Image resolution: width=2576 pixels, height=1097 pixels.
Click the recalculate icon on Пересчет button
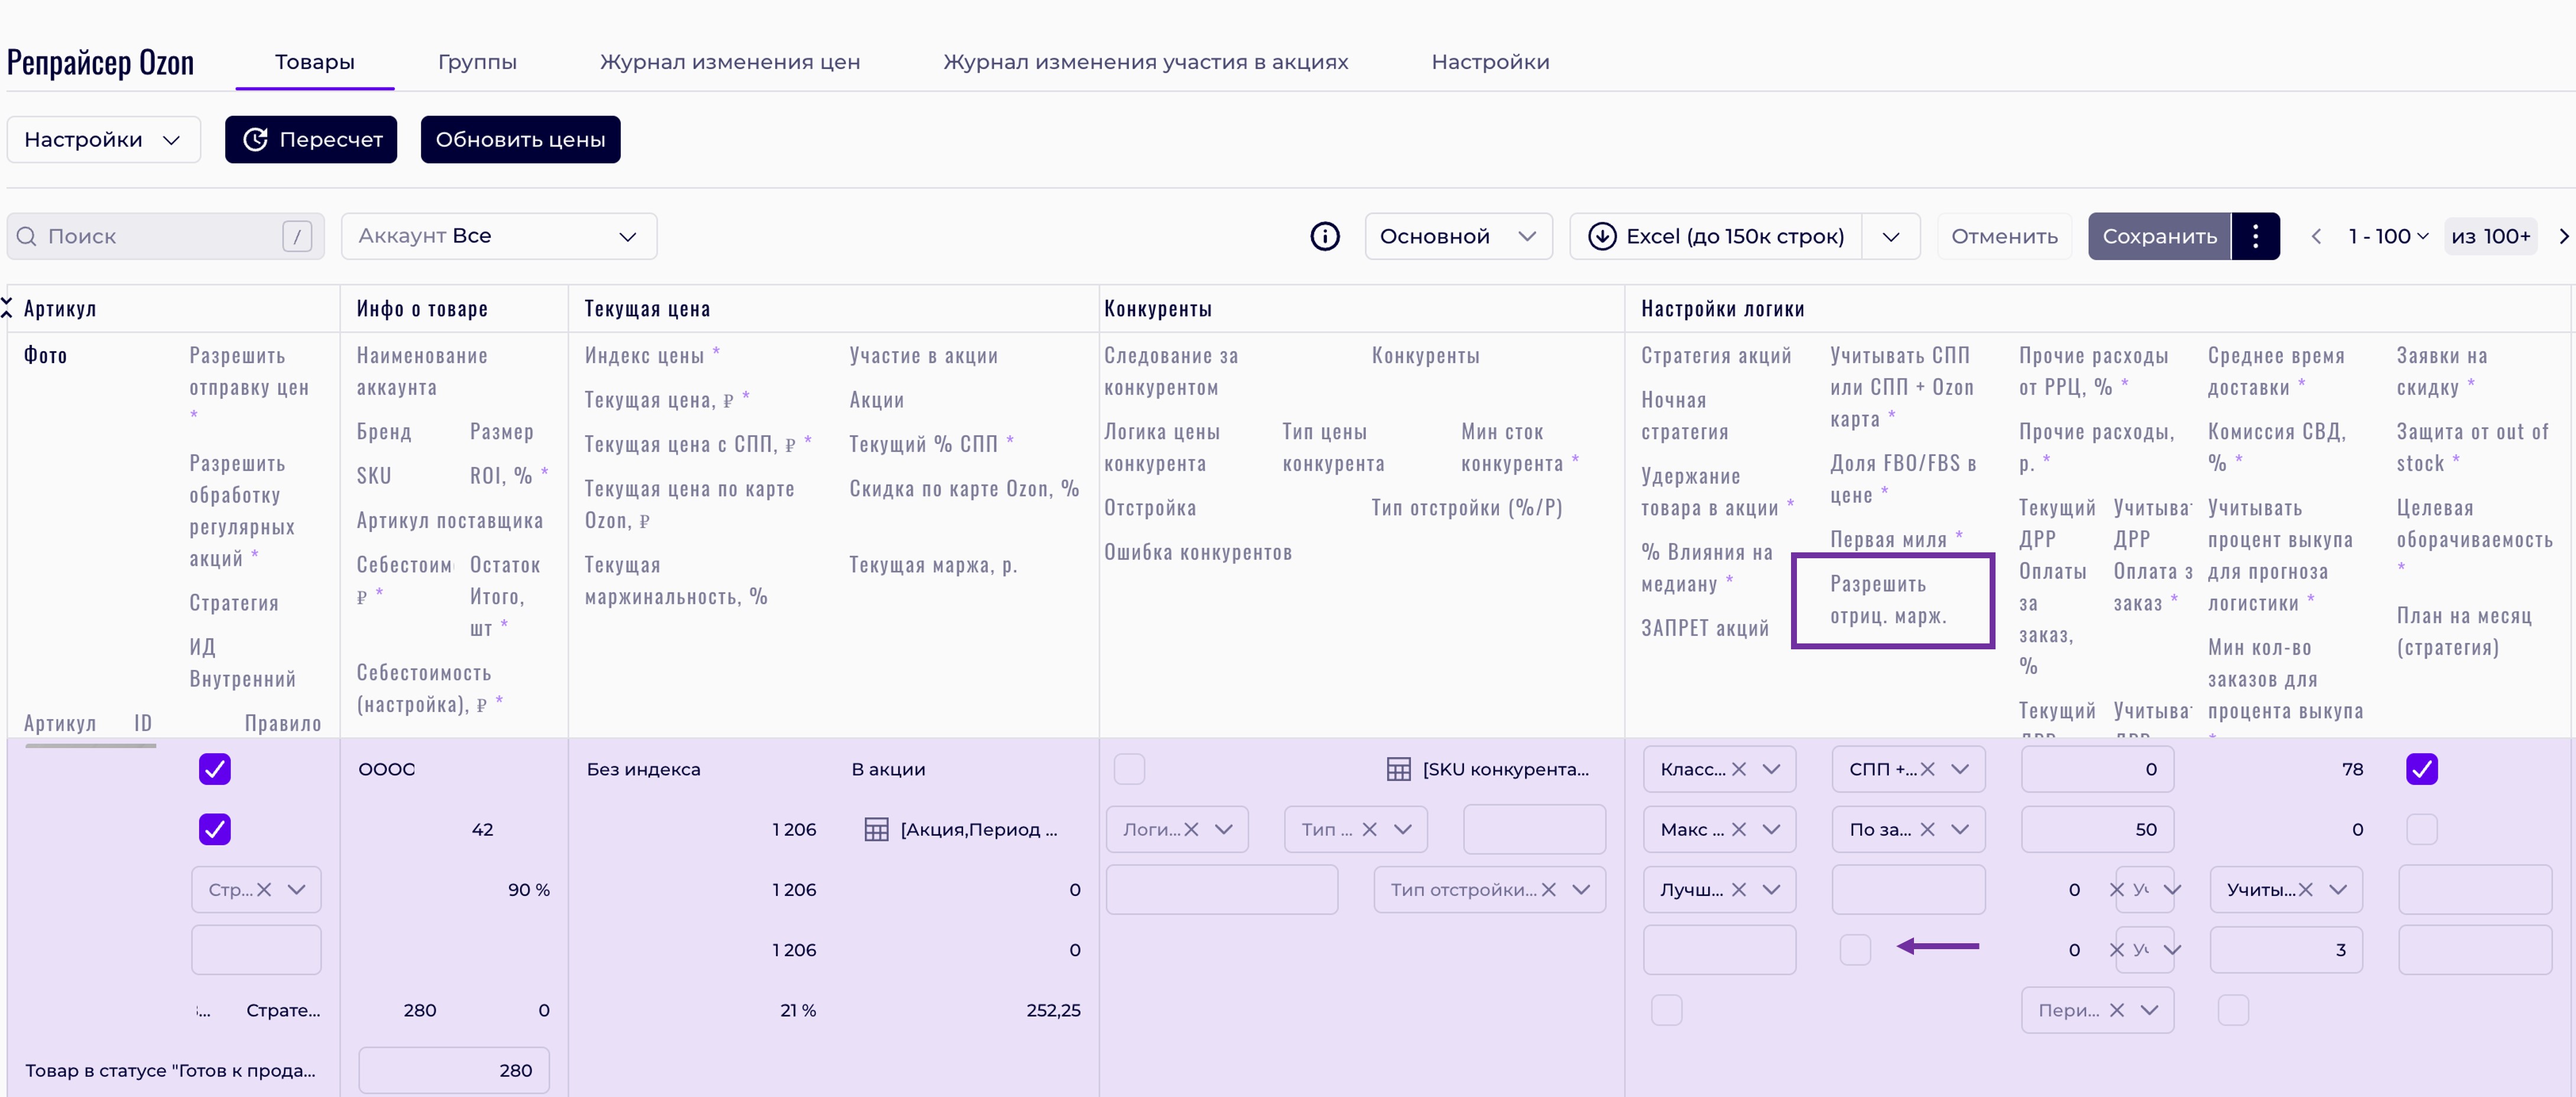[x=255, y=139]
